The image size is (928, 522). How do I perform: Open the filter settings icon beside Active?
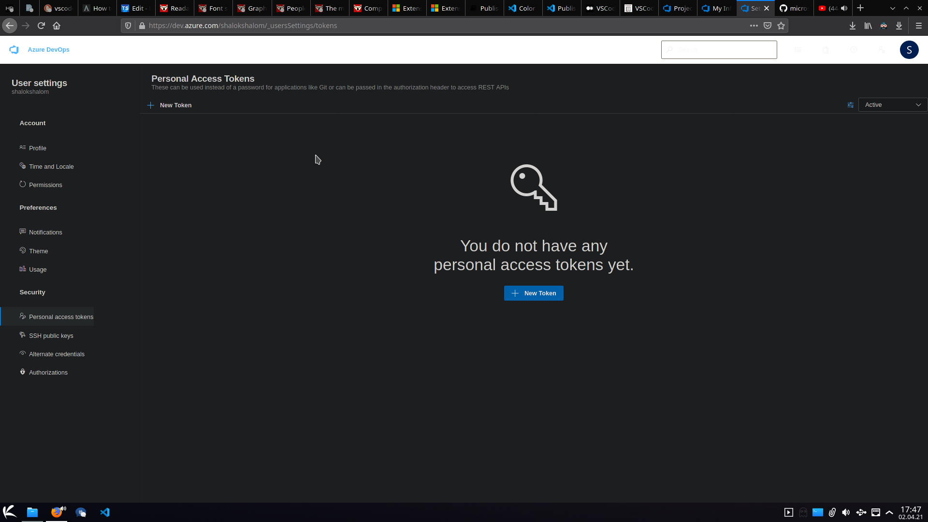click(851, 105)
